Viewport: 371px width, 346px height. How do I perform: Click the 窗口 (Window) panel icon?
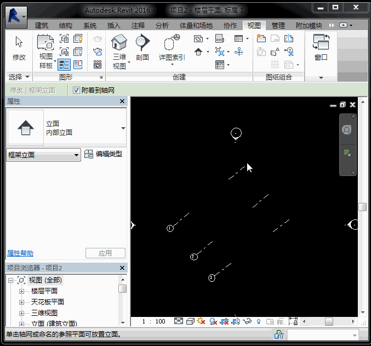point(321,48)
